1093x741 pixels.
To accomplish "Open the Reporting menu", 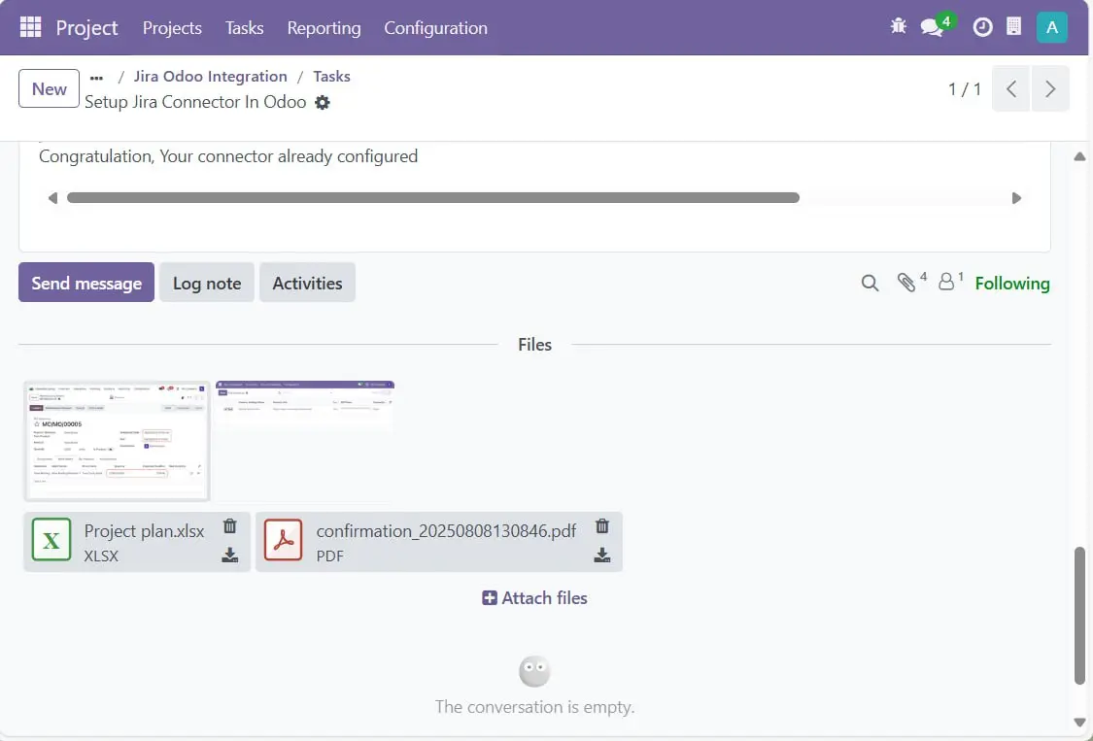I will point(324,28).
